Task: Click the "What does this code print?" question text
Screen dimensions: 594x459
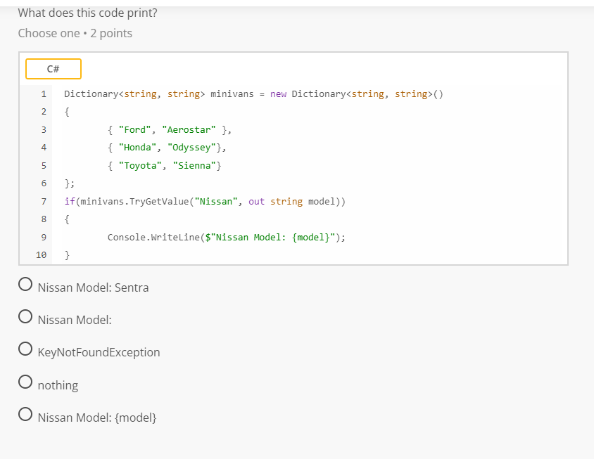Action: 88,13
